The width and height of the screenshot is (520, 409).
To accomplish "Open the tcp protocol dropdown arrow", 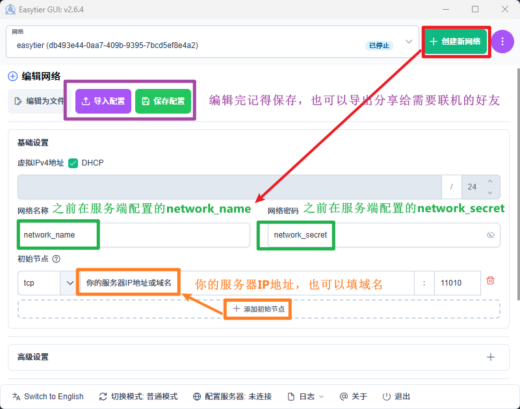I will pyautogui.click(x=70, y=283).
